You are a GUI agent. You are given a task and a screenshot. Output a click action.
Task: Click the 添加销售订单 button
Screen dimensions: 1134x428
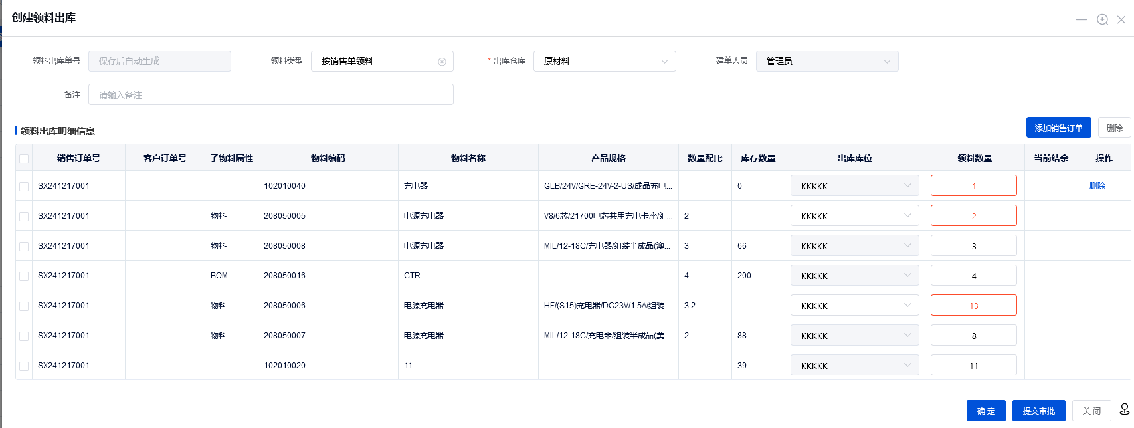tap(1058, 128)
